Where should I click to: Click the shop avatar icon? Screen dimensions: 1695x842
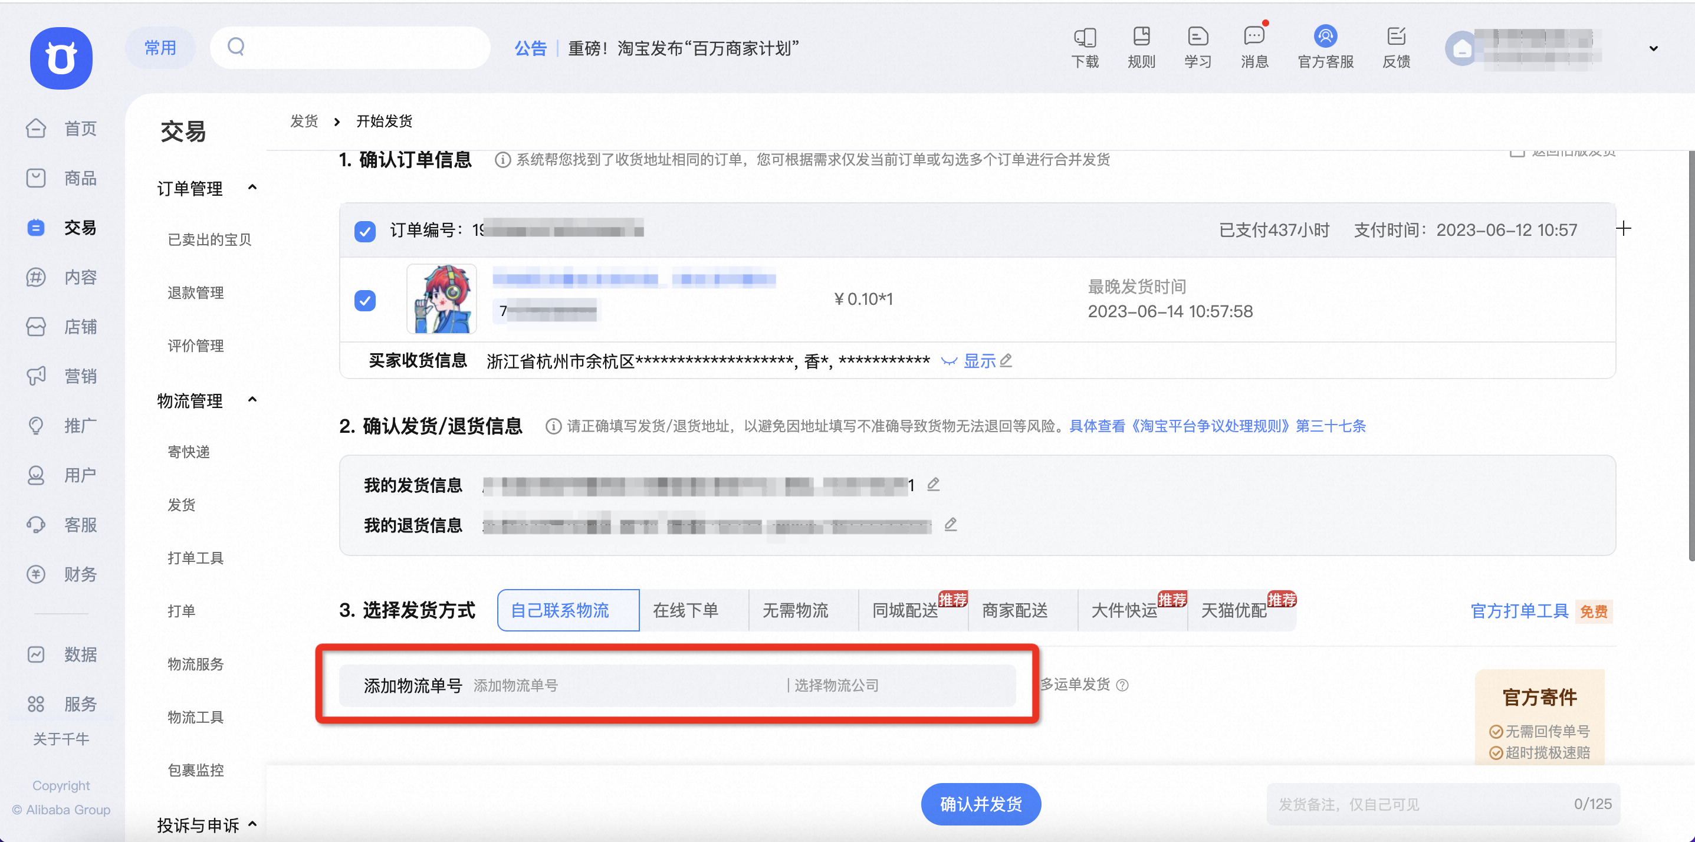pyautogui.click(x=1462, y=49)
